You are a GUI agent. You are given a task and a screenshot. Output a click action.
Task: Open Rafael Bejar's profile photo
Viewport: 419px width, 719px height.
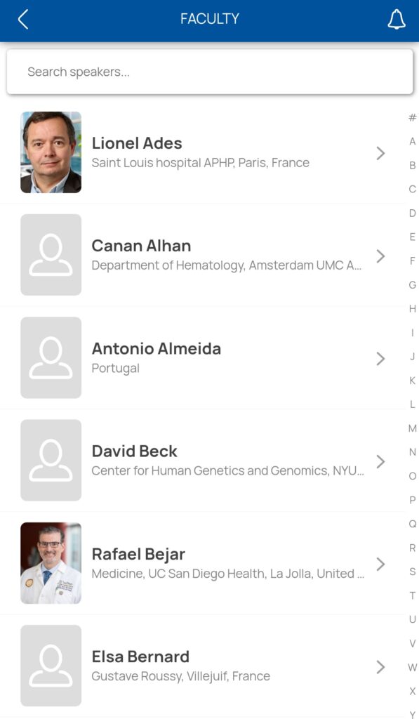click(51, 563)
